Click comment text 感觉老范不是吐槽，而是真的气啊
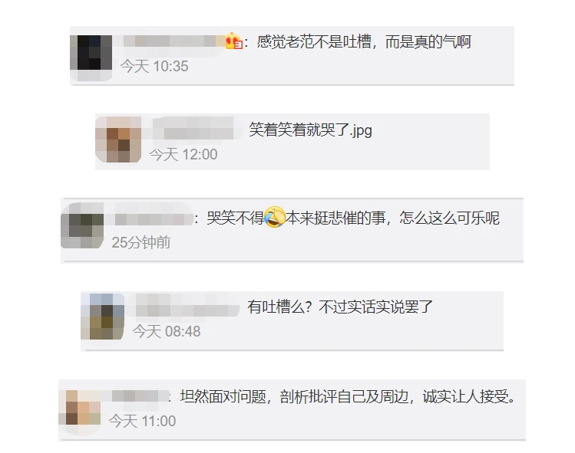 click(x=364, y=41)
